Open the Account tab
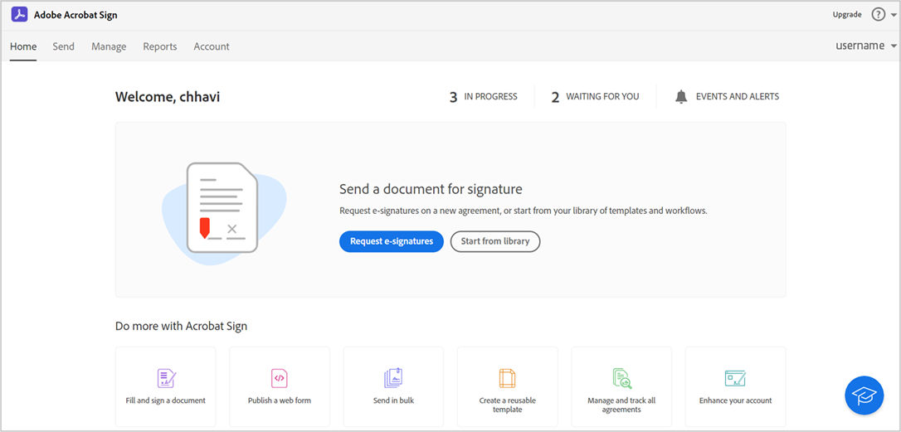 [212, 46]
